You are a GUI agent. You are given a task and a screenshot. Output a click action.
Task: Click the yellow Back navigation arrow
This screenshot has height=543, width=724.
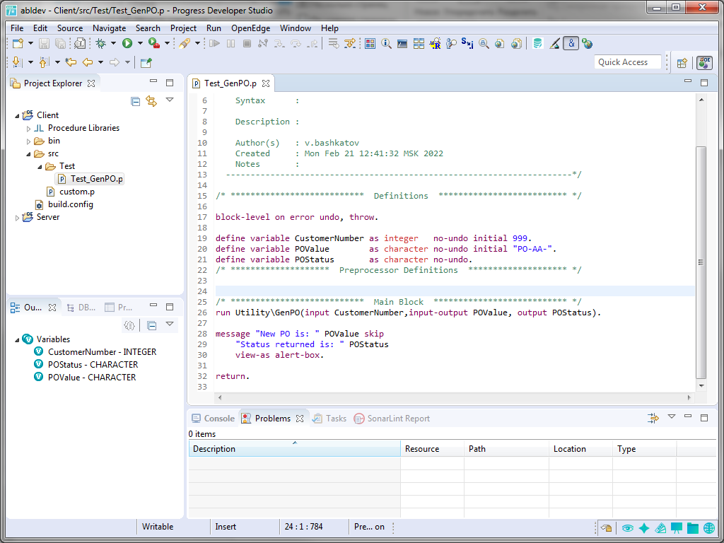[x=87, y=62]
